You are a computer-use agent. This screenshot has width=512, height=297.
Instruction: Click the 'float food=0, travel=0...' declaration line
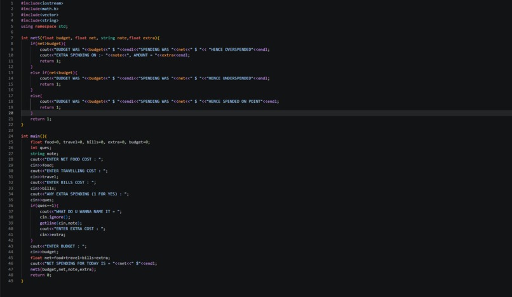pyautogui.click(x=90, y=142)
